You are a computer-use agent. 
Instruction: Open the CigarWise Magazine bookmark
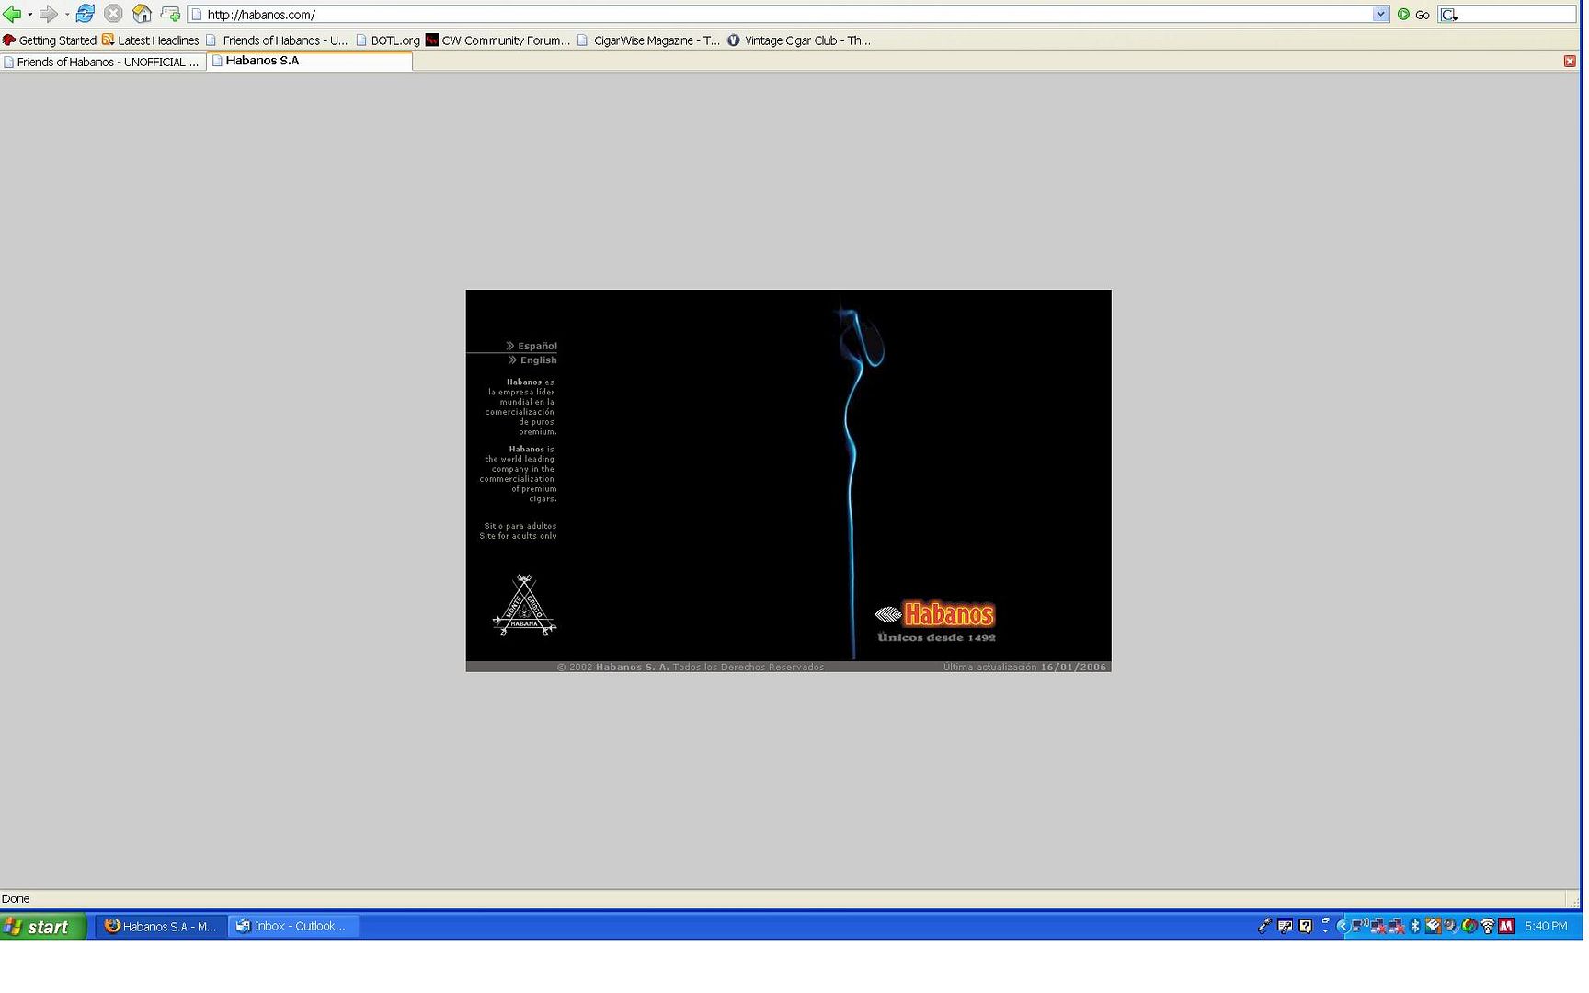click(x=648, y=40)
